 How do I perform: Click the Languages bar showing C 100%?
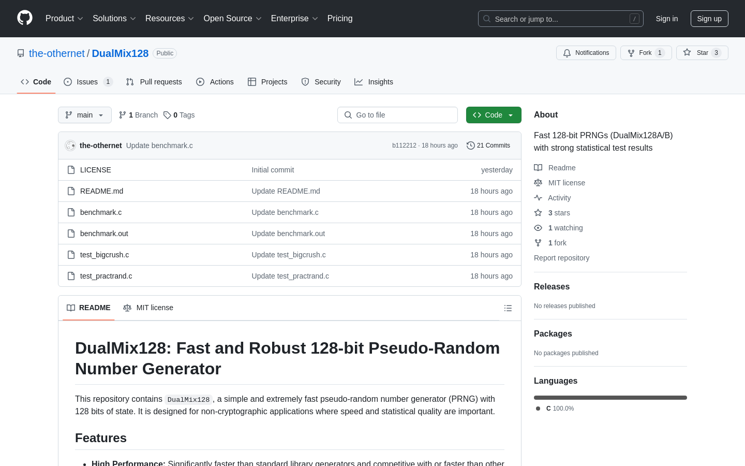pos(610,398)
